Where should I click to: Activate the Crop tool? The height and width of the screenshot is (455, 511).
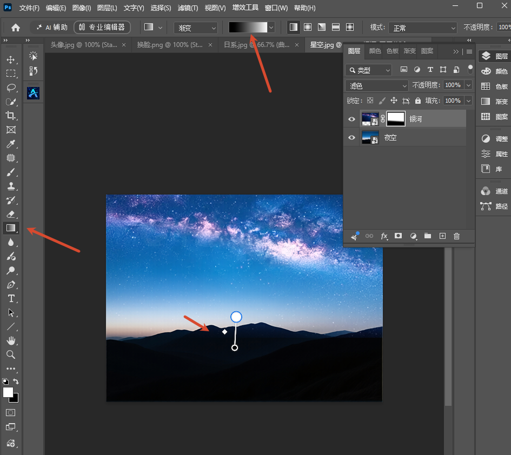[11, 116]
